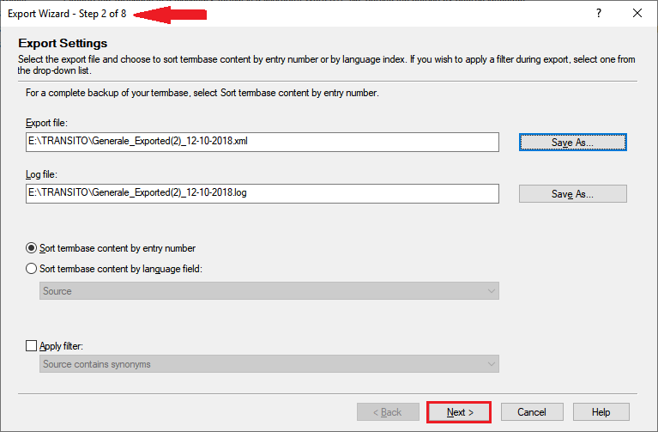Cancel the export wizard
Viewport: 658px width, 432px height.
(531, 412)
